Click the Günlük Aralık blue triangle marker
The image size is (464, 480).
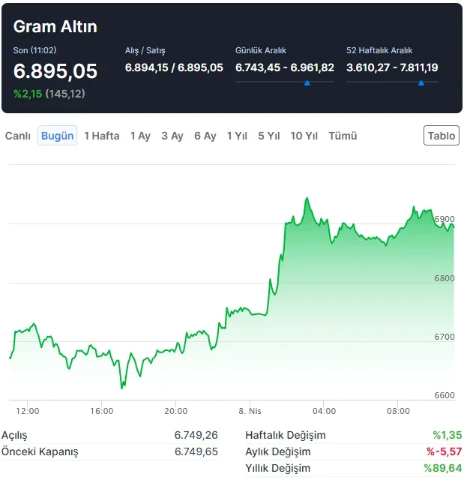[x=307, y=83]
